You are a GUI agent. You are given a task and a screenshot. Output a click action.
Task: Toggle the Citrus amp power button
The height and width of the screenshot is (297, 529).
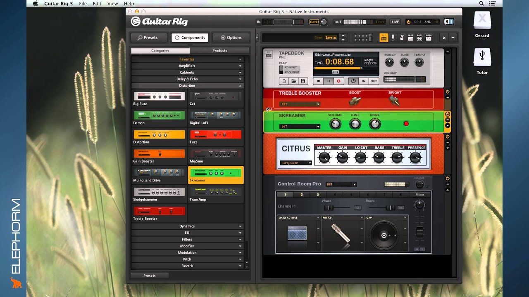tap(447, 137)
